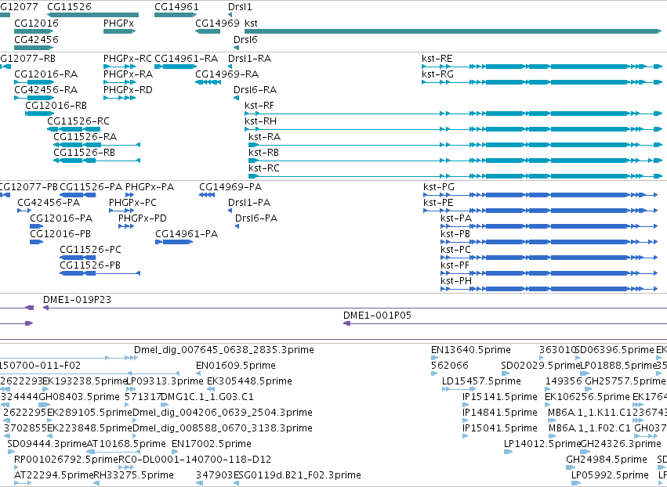The width and height of the screenshot is (667, 487).
Task: Click transcript CG14961-RA
Action: point(186,58)
